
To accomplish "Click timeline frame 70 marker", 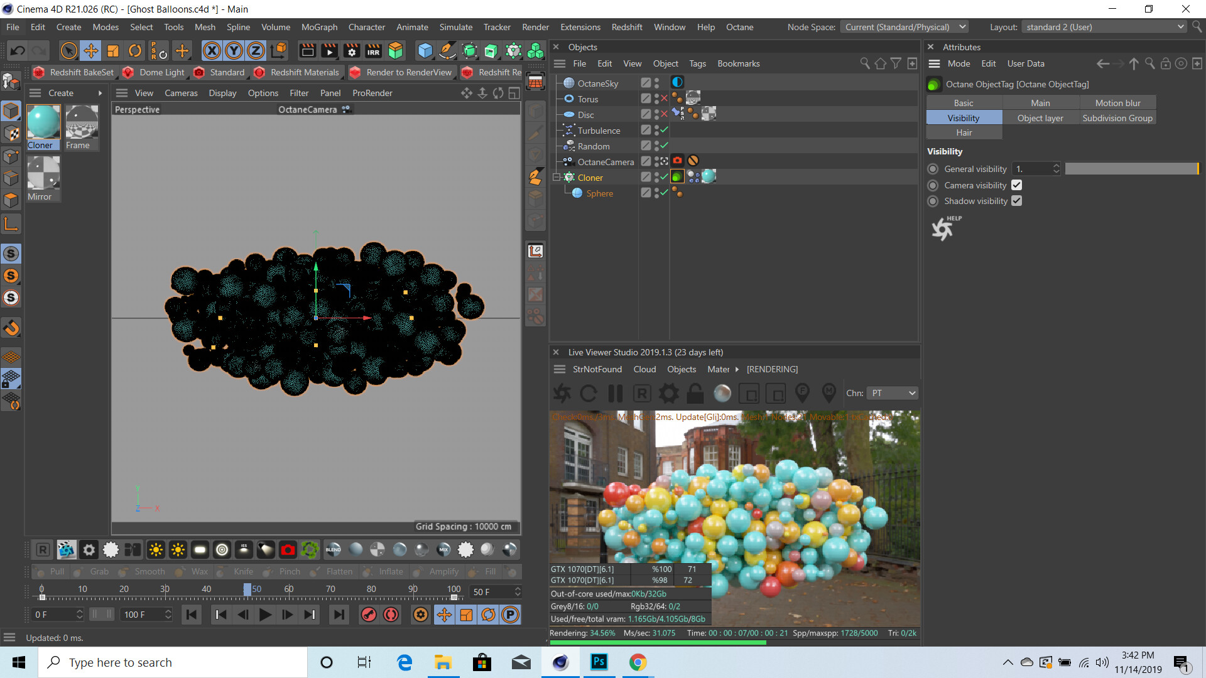I will coord(330,589).
